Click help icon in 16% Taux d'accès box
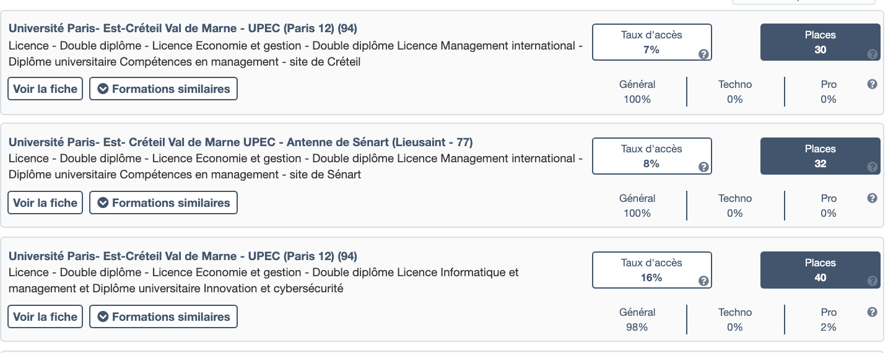The height and width of the screenshot is (353, 888). (x=703, y=281)
